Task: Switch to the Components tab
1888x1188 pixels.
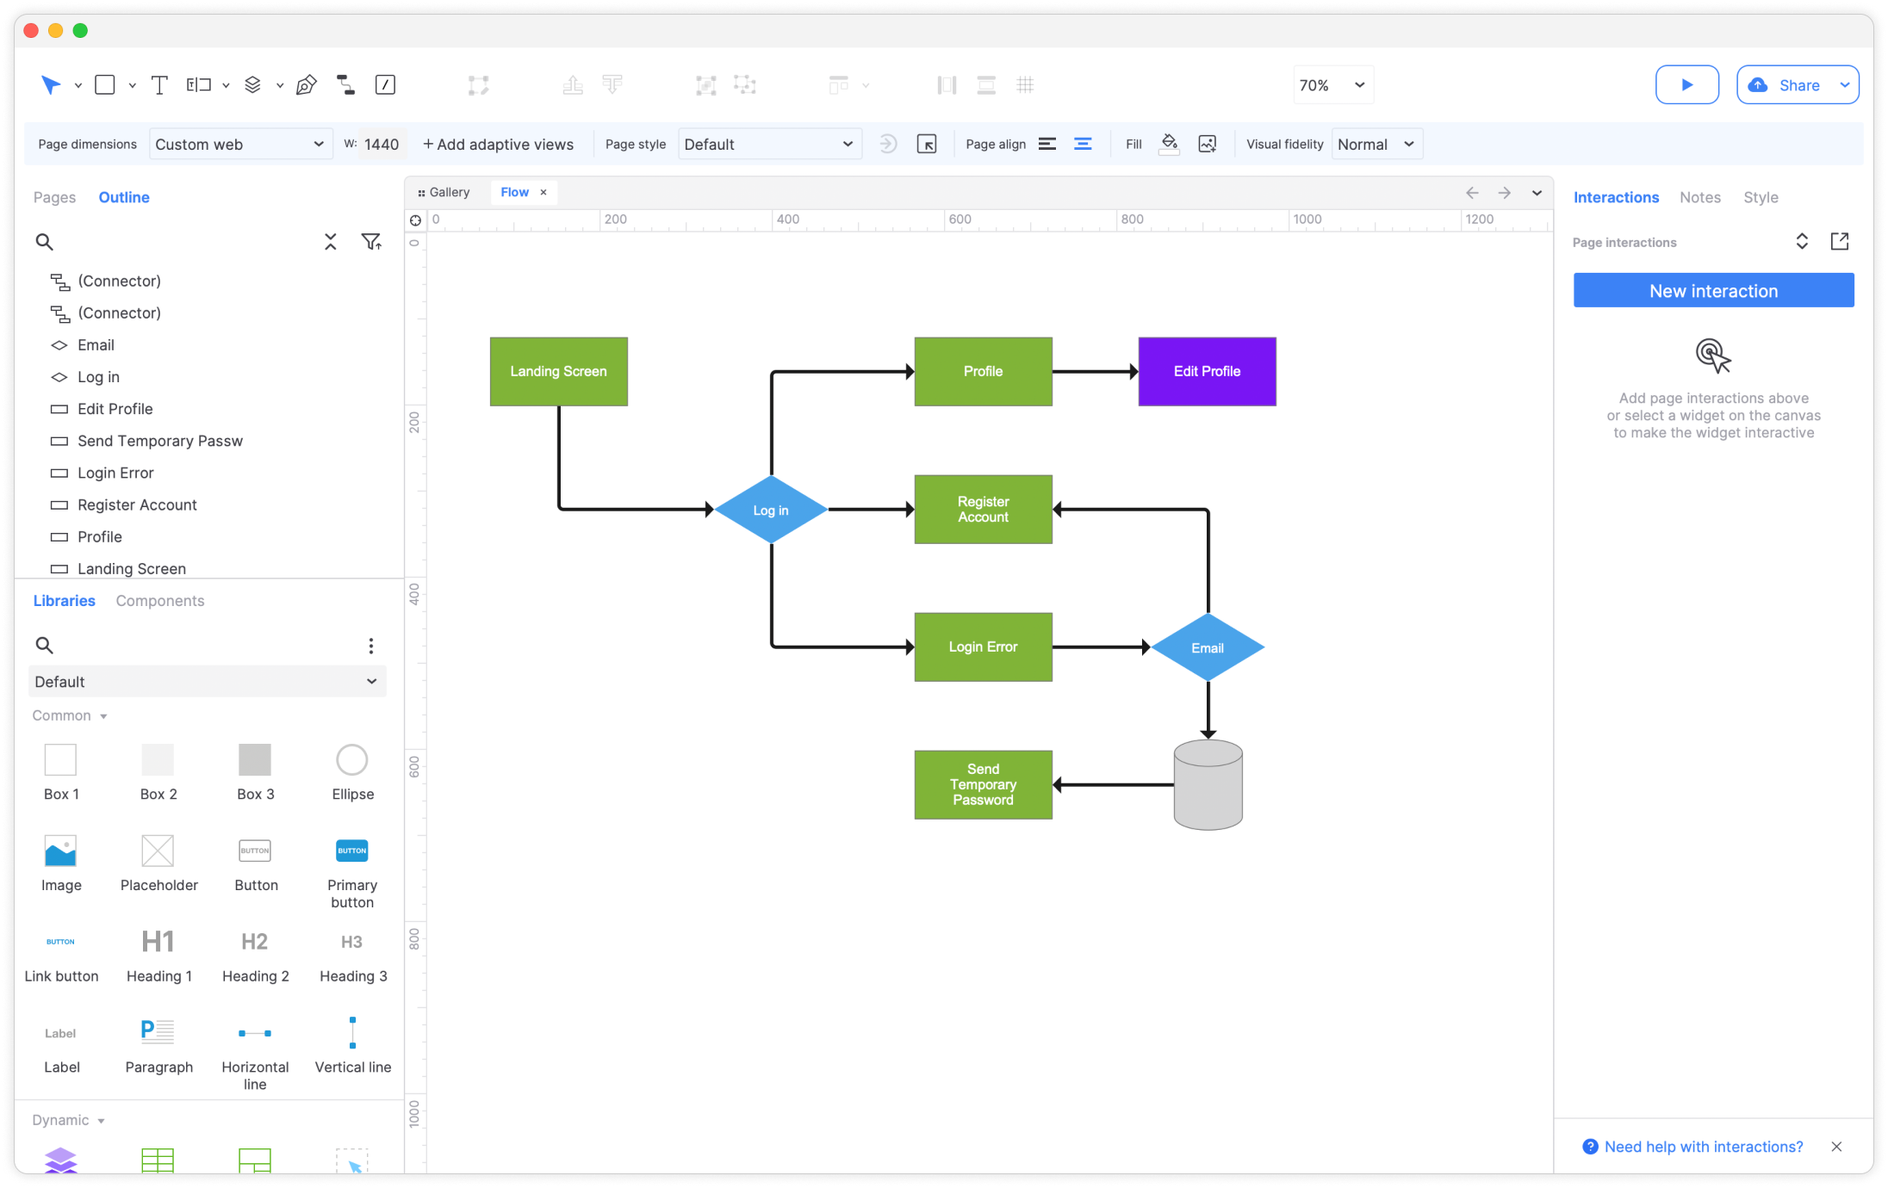Action: click(160, 601)
